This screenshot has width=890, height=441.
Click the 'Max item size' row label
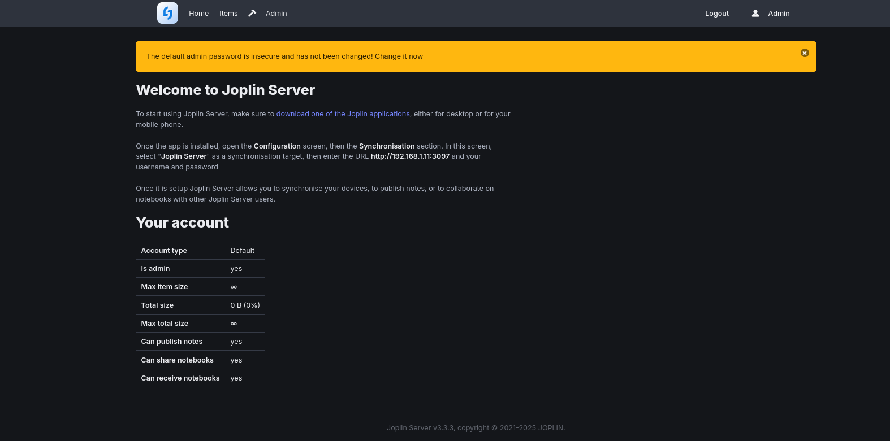[x=165, y=287]
